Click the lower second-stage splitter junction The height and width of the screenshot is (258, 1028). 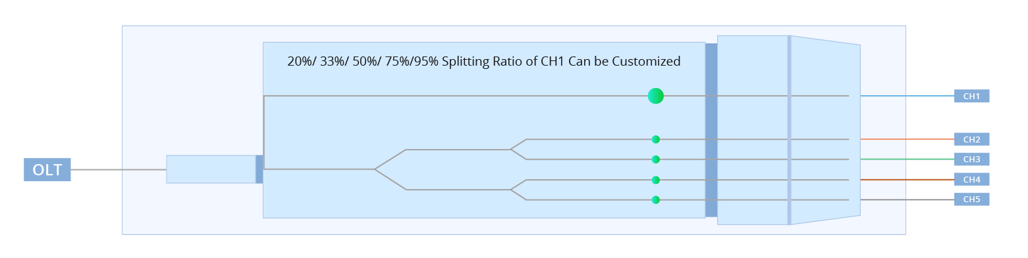518,190
